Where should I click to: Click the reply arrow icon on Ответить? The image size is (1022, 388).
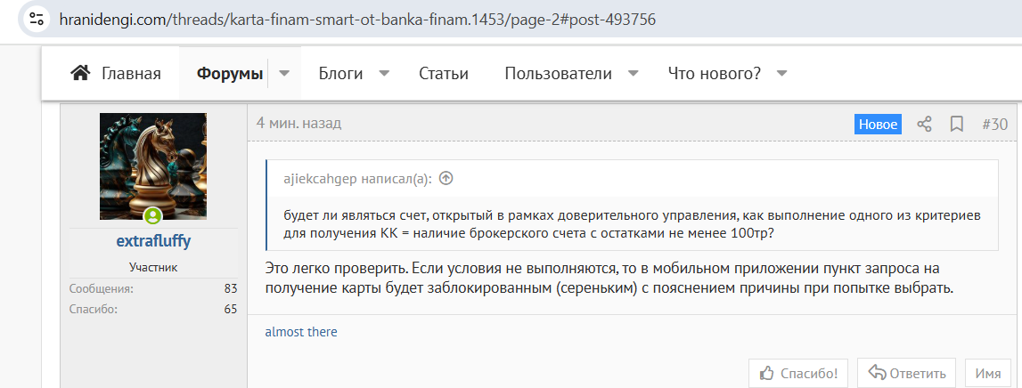(x=878, y=374)
